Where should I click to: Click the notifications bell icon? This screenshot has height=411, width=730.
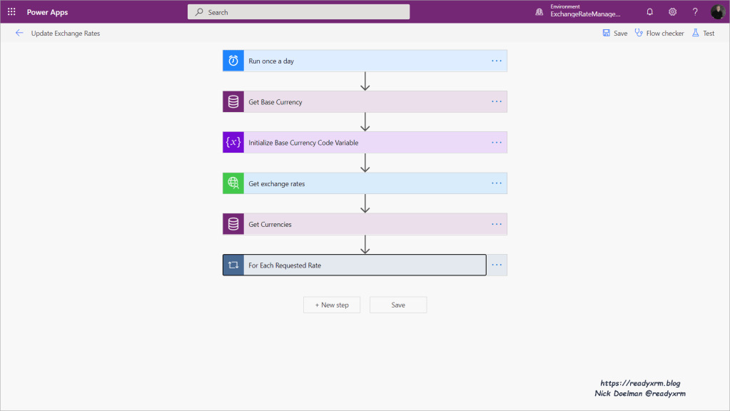tap(649, 12)
